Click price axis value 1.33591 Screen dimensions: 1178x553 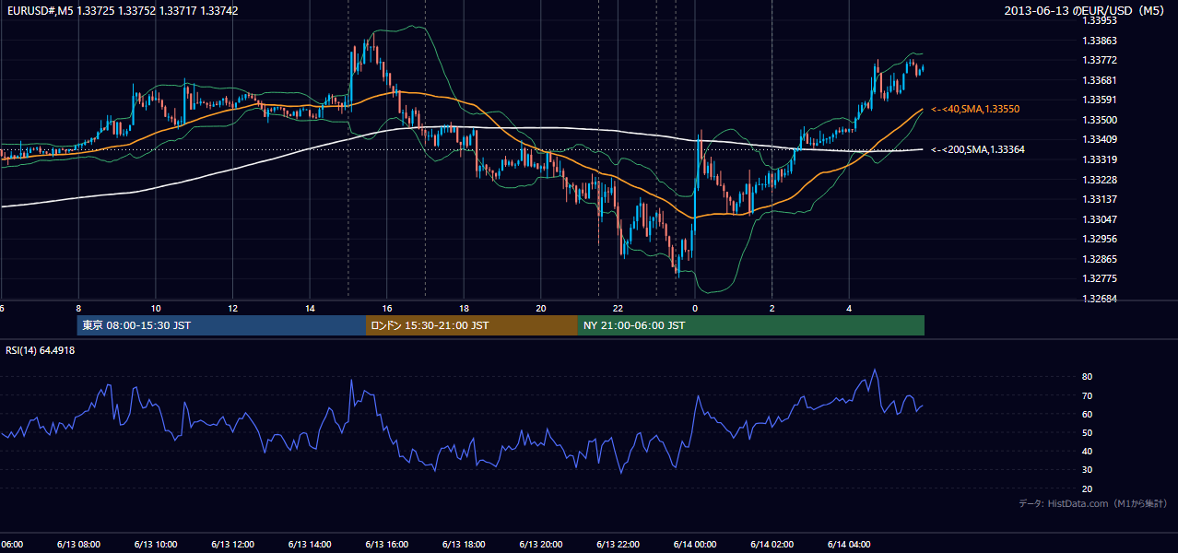click(1100, 100)
